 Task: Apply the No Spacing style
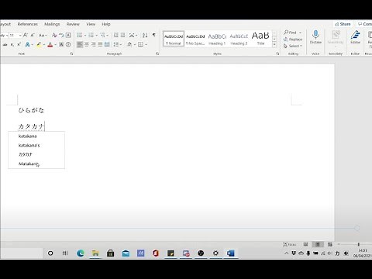pyautogui.click(x=195, y=39)
